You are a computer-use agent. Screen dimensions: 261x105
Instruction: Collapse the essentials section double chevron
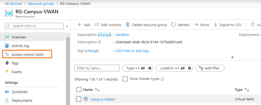(x=232, y=57)
